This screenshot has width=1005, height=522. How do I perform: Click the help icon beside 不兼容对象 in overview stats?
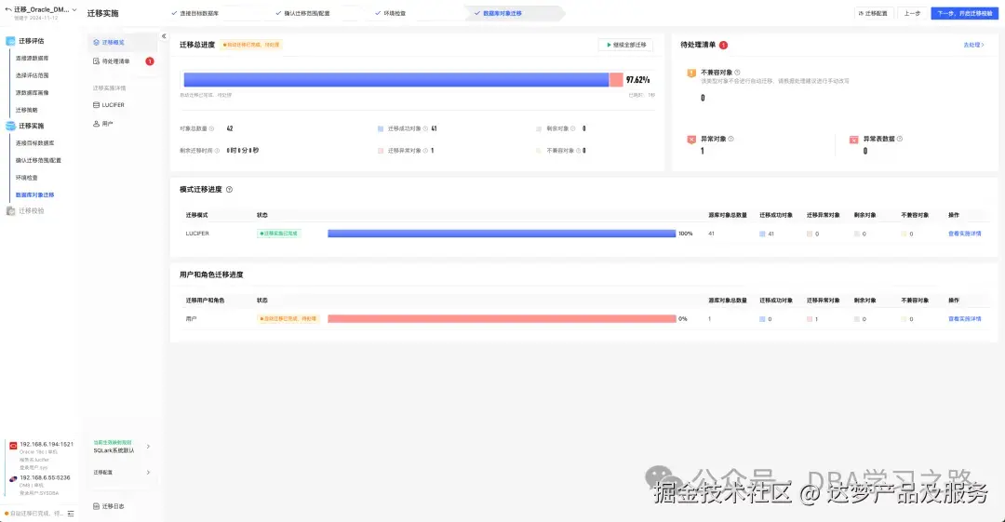(x=578, y=151)
